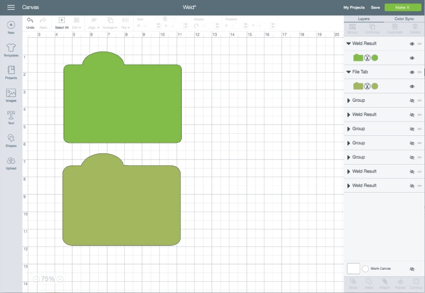Click the Blank Canvas color swatch
The height and width of the screenshot is (293, 425).
(x=353, y=269)
